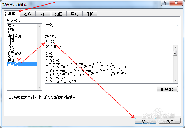Screen dimensions: 185x128
Task: Click category list scroll down arrow
Action: click(x=39, y=88)
